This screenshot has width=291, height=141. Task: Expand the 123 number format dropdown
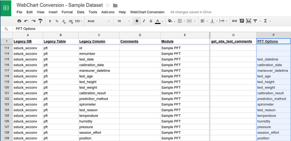tap(79, 21)
